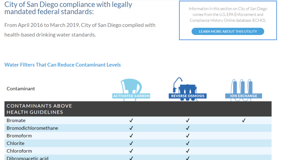The image size is (281, 160).
Task: Click the Contaminant column header
Action: [21, 89]
